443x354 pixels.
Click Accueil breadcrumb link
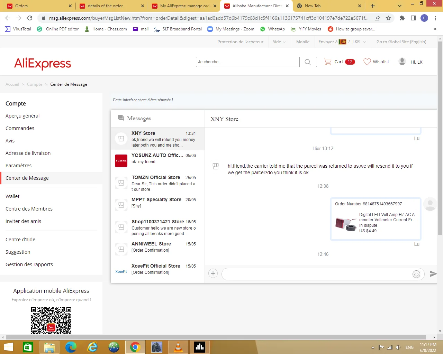click(12, 84)
